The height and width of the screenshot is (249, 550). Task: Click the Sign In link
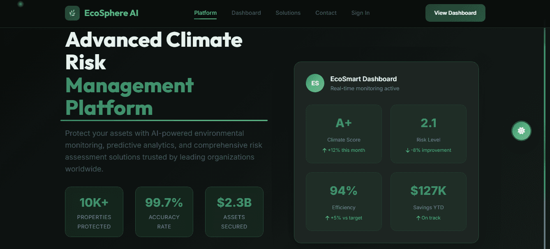(x=361, y=13)
